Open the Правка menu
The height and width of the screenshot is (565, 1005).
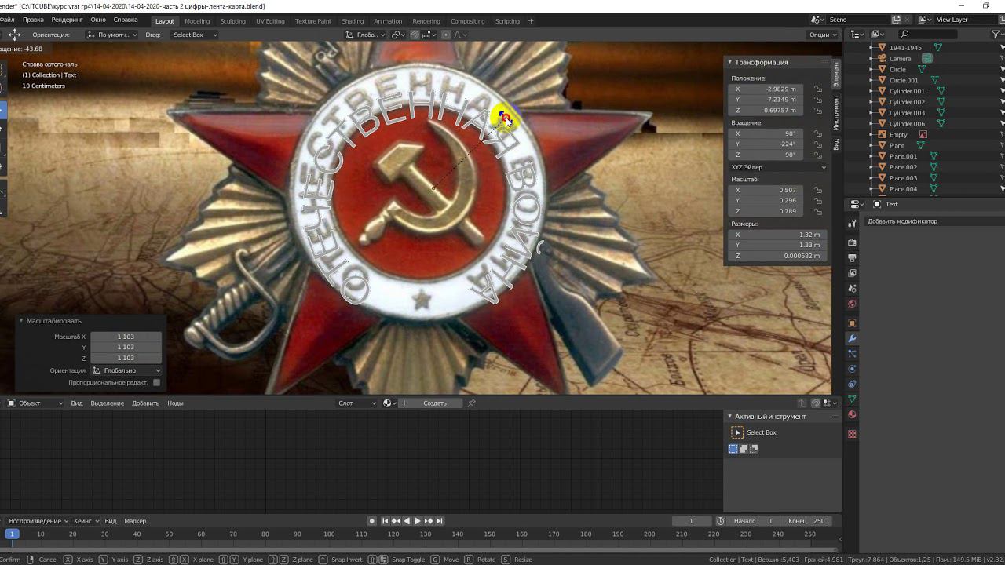(x=33, y=20)
